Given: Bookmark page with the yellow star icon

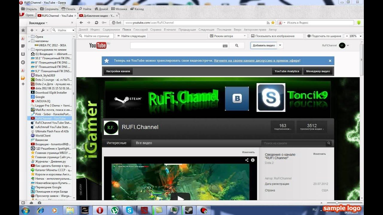Looking at the screenshot, I should (273, 23).
